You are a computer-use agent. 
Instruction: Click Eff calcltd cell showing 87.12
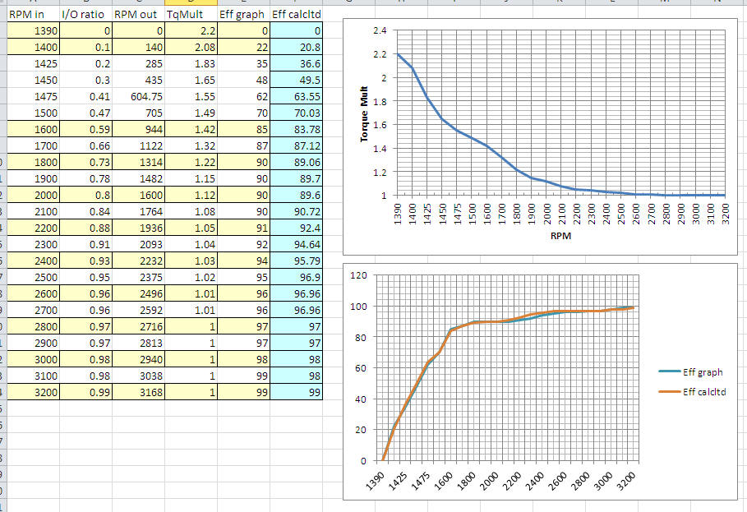[297, 145]
